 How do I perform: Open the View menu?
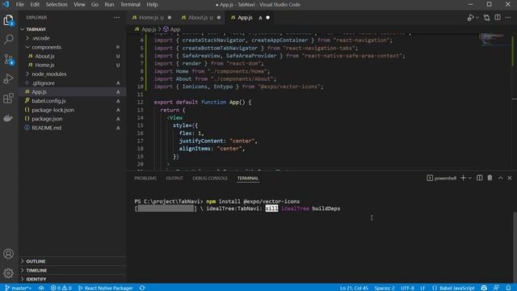click(79, 4)
